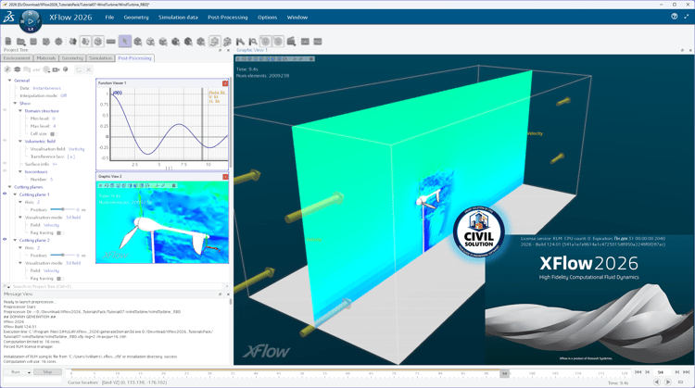
Task: Collapse the Cutting planes node
Action: (10, 187)
